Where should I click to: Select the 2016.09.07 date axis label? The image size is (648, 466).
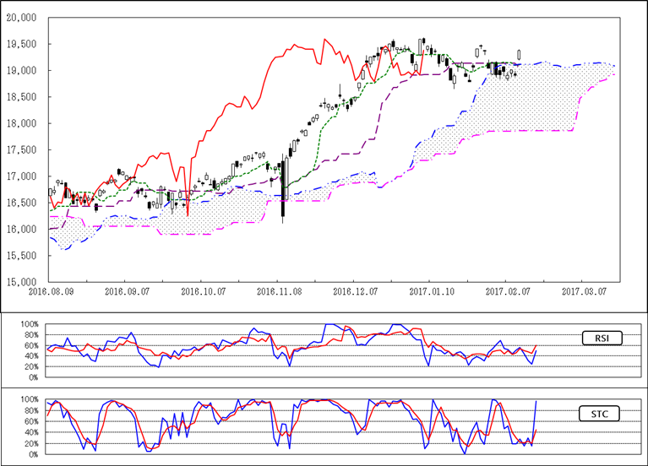[x=125, y=290]
